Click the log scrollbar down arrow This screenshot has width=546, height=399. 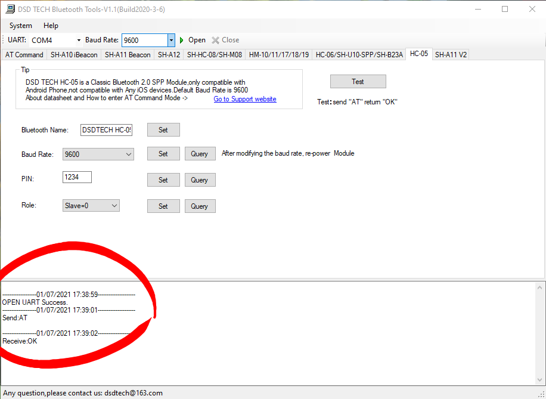click(539, 380)
